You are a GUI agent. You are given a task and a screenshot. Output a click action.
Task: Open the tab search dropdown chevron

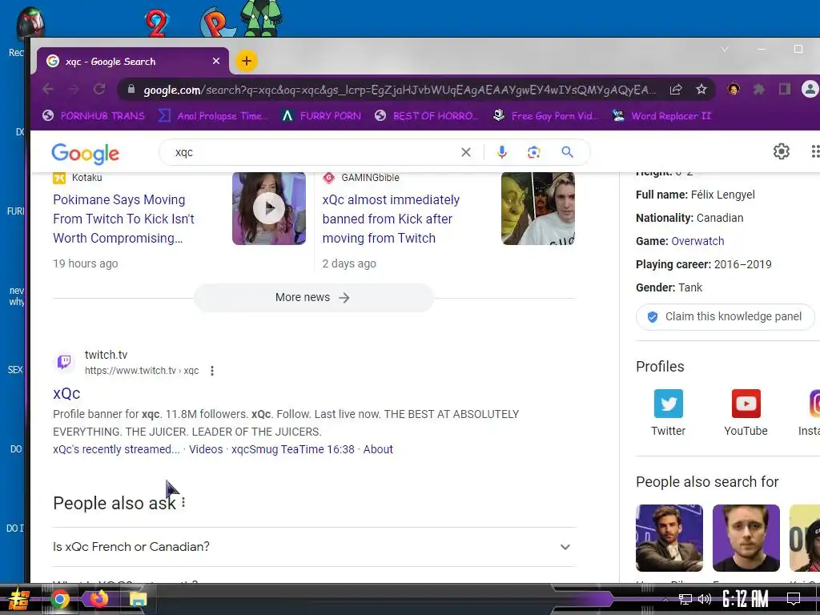pyautogui.click(x=724, y=49)
